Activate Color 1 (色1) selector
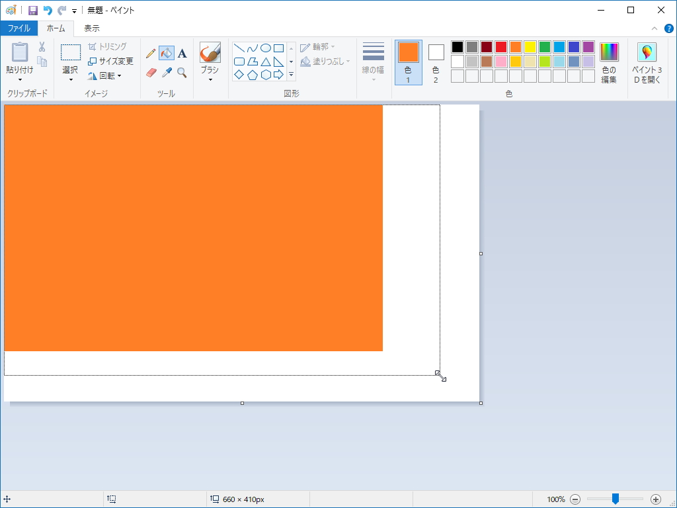This screenshot has width=677, height=508. pos(408,62)
